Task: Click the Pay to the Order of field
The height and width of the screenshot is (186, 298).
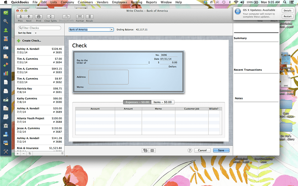Action: click(x=118, y=62)
